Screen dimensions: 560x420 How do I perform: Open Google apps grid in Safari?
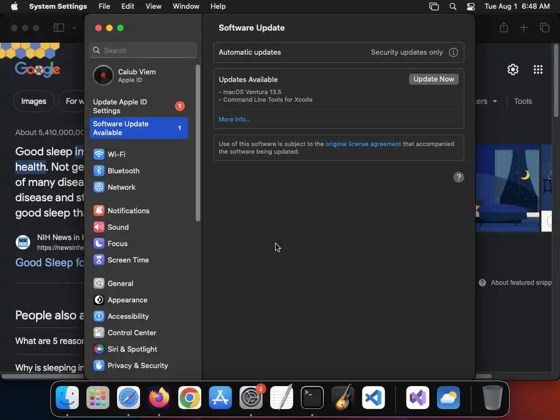tap(538, 69)
